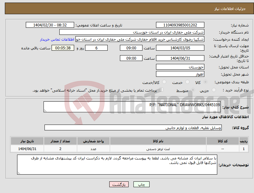Click the buyer organization name field

pos(132,32)
